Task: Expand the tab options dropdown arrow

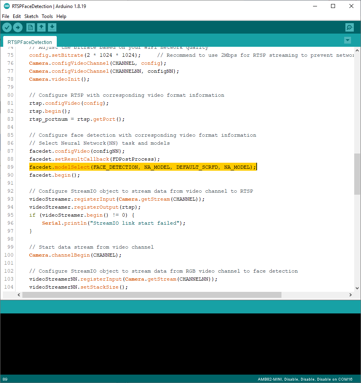Action: click(347, 40)
